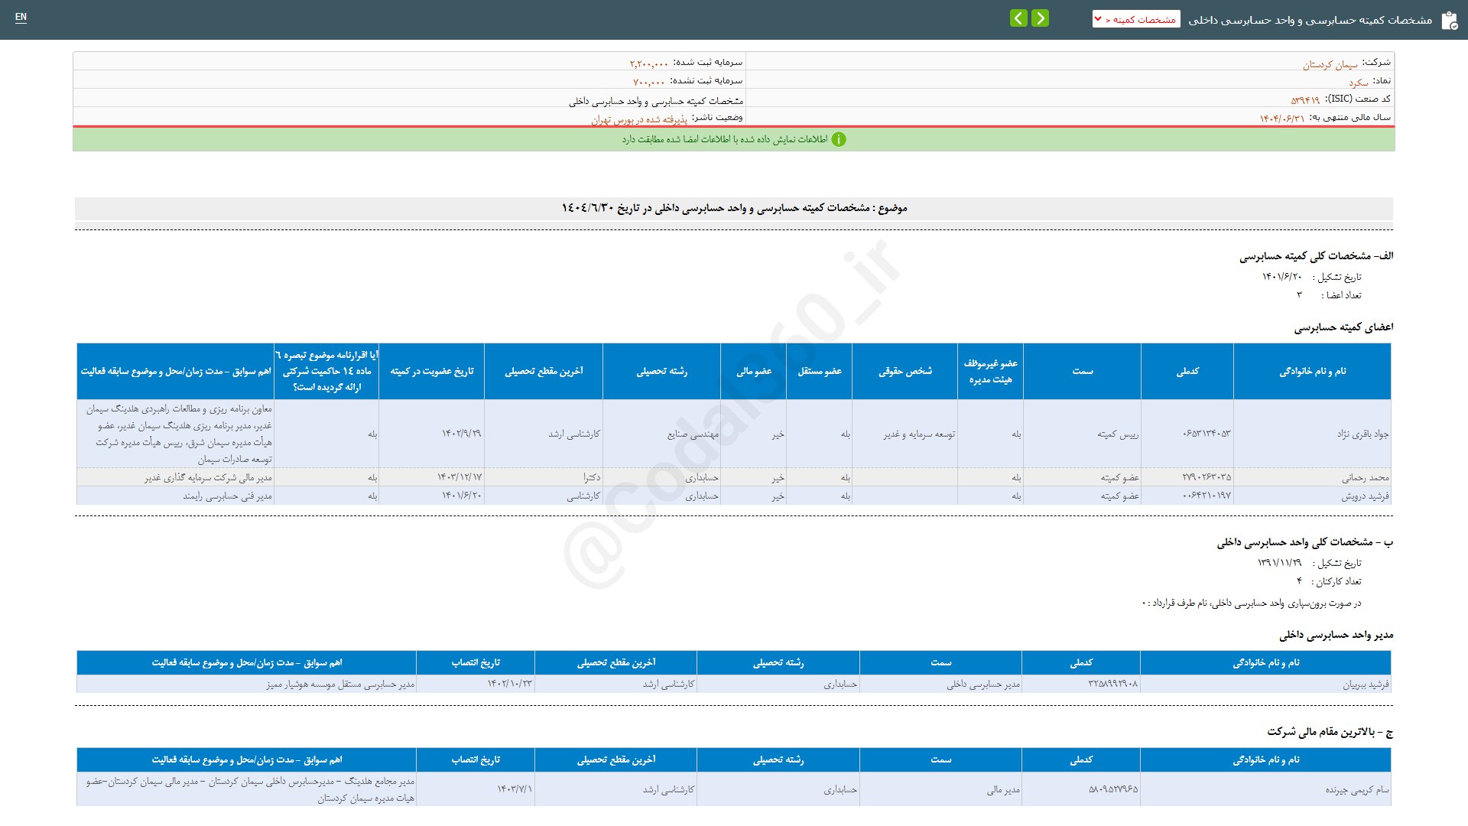The height and width of the screenshot is (826, 1468).
Task: Click the clipboard report icon in header
Action: click(1449, 21)
